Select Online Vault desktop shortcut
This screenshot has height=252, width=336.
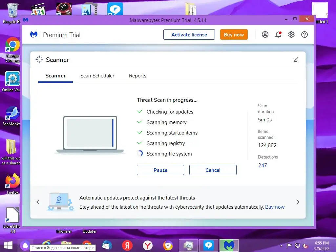pyautogui.click(x=11, y=81)
